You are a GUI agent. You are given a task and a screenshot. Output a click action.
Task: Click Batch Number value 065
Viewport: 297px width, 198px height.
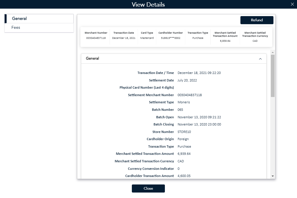(x=180, y=110)
